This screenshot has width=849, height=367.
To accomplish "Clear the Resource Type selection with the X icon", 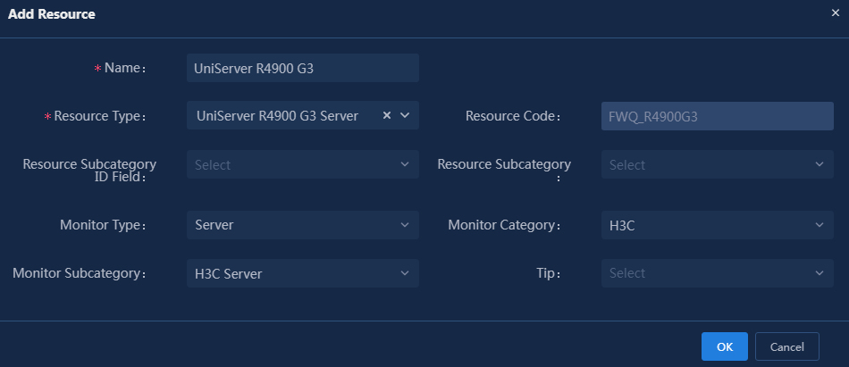I will 387,115.
